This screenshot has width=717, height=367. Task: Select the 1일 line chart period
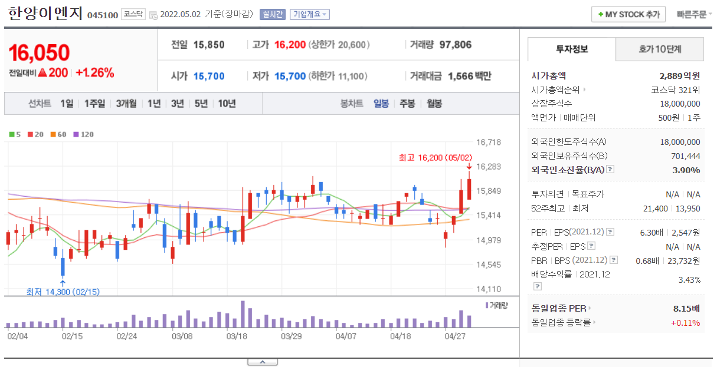click(67, 104)
